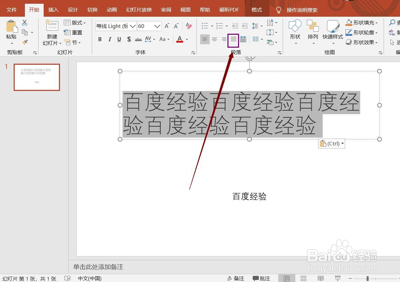
Task: Click the Format (格式) contextual tab
Action: point(257,10)
